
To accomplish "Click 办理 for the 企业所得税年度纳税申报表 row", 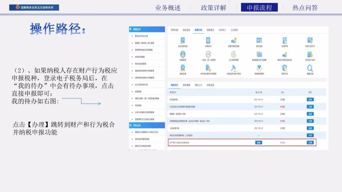I will coord(310,107).
